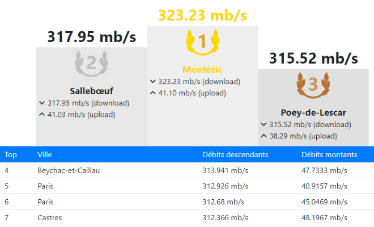374x227 pixels.
Task: Sort by Débits descendants column header
Action: tap(235, 154)
